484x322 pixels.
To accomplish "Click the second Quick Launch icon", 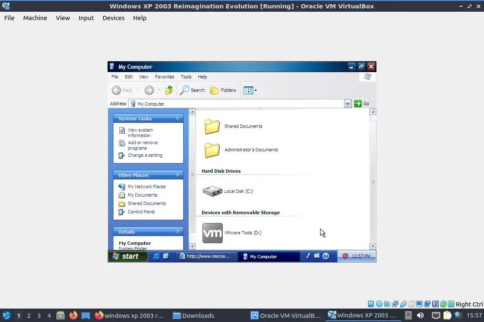I will pyautogui.click(x=166, y=256).
